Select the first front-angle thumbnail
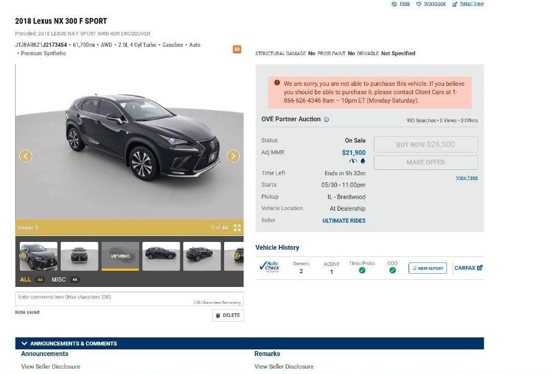551x374 pixels. click(38, 256)
